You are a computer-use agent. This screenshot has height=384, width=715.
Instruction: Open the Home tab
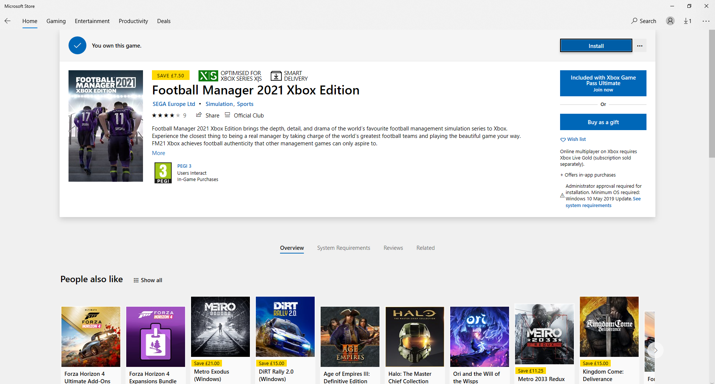(30, 21)
